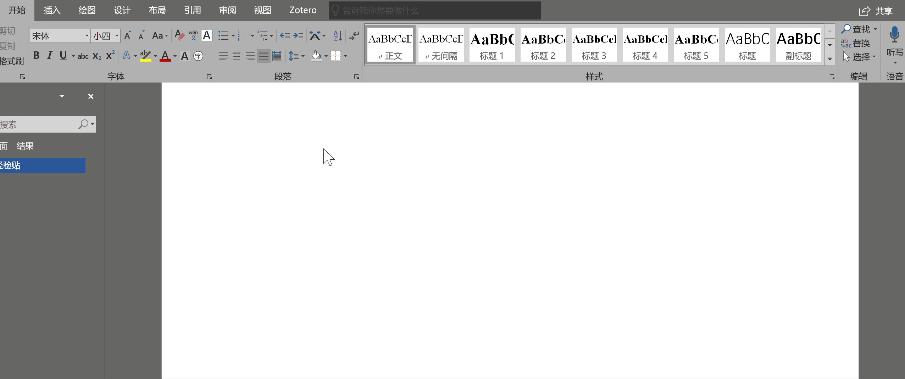Sort paragraphs with the A-Z icon

(338, 35)
